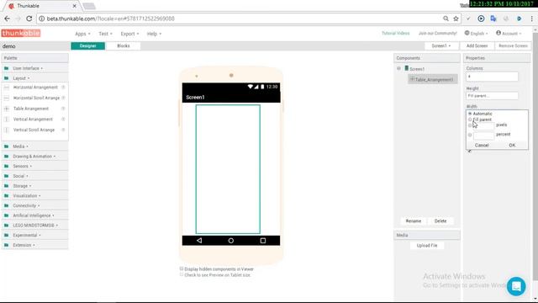The image size is (538, 303).
Task: Click Cancel in the width popup
Action: pos(482,146)
